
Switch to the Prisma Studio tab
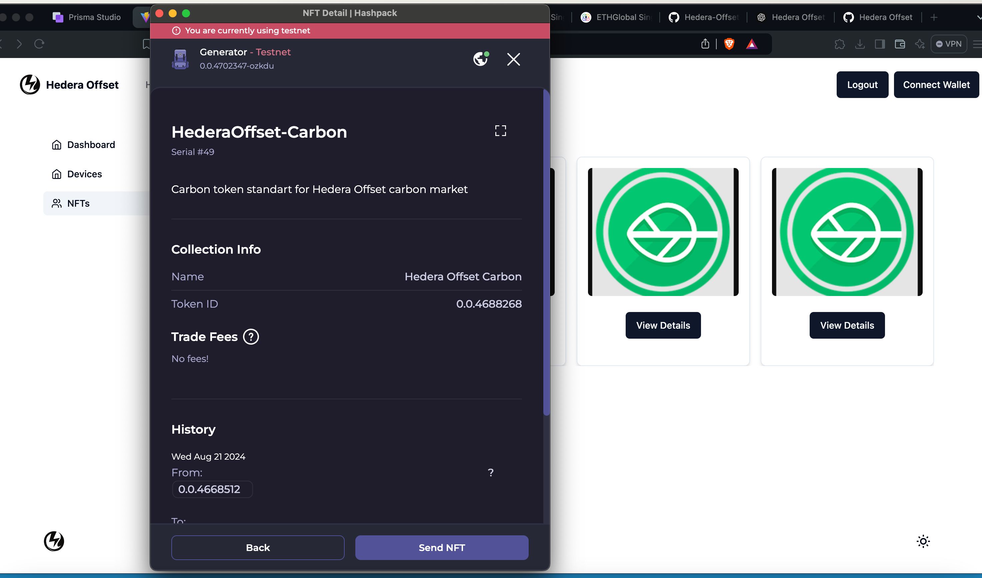(87, 17)
